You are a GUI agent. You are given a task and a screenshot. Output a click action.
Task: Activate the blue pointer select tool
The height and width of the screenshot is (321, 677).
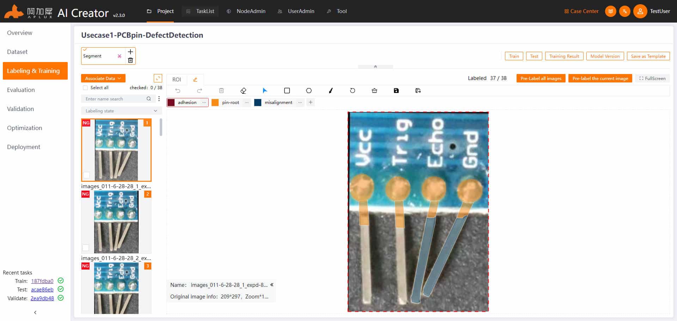coord(265,91)
